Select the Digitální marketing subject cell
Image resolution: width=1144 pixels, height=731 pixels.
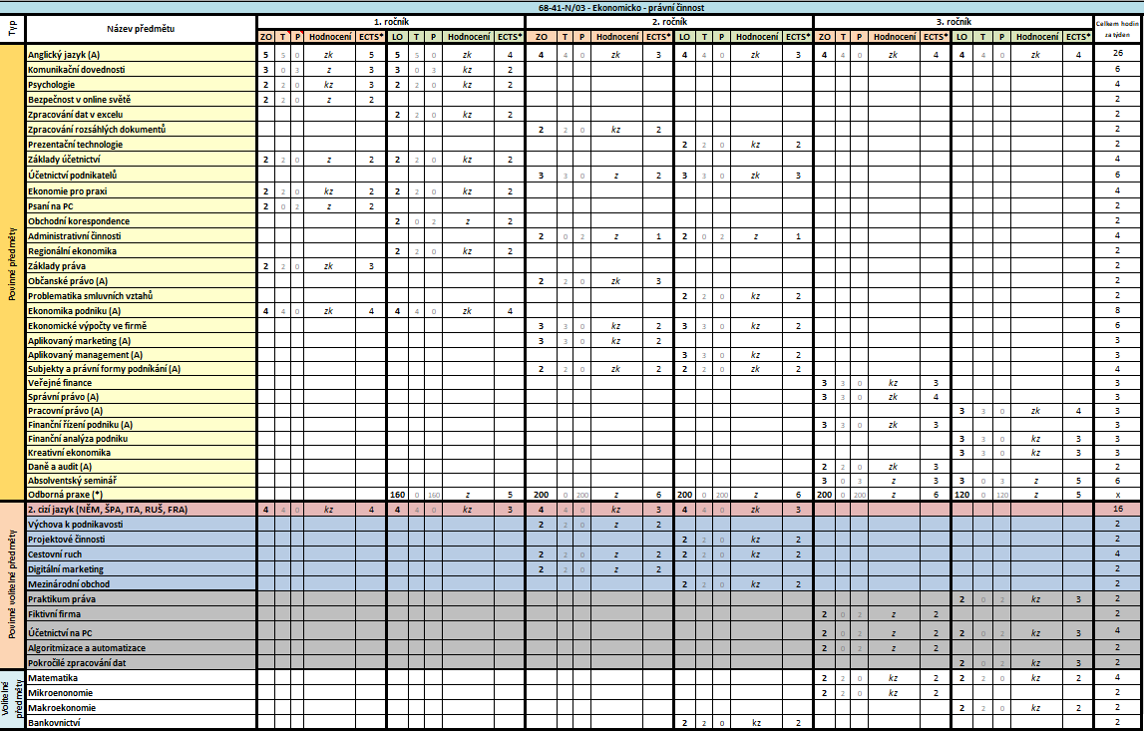(x=140, y=569)
